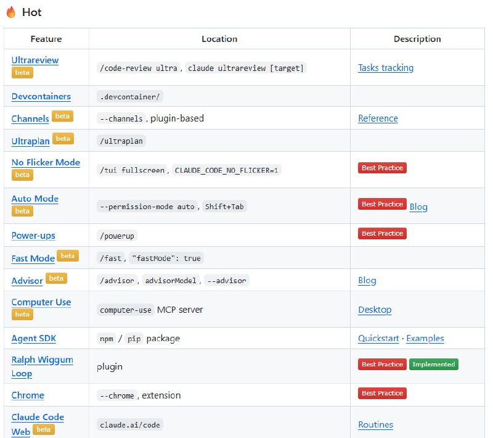Image resolution: width=493 pixels, height=438 pixels.
Task: Open the Chrome feature link
Action: point(28,395)
